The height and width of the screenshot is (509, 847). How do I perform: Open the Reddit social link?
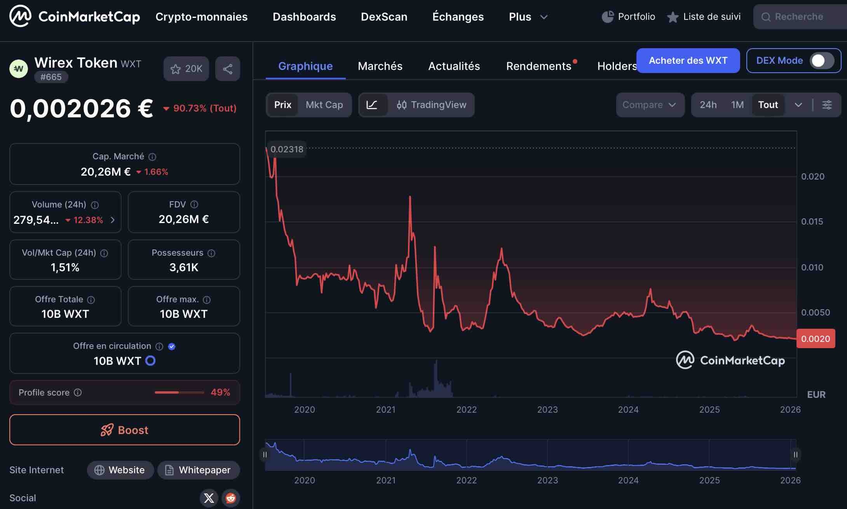coord(231,498)
